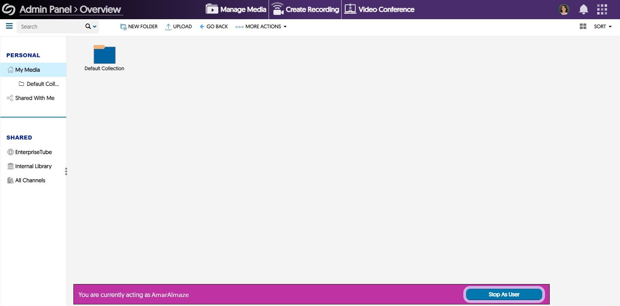This screenshot has height=306, width=620.
Task: Start a Video Conference
Action: 379,9
